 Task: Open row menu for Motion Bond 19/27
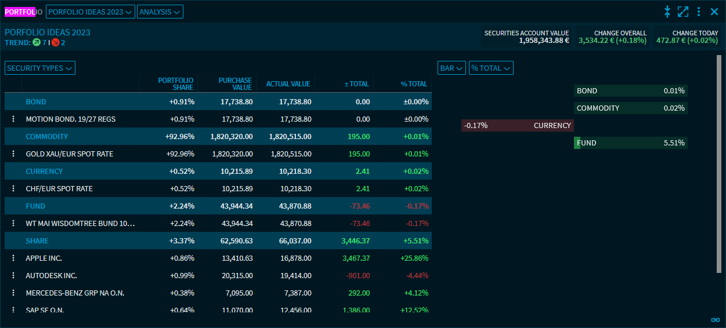click(13, 119)
